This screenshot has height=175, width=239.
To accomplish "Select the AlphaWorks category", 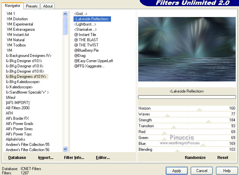I will (15, 139).
